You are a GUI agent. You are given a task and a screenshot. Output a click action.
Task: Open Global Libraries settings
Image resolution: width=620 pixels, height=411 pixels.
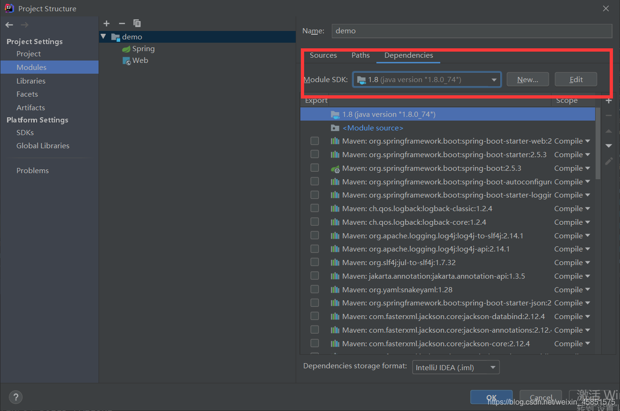click(43, 146)
